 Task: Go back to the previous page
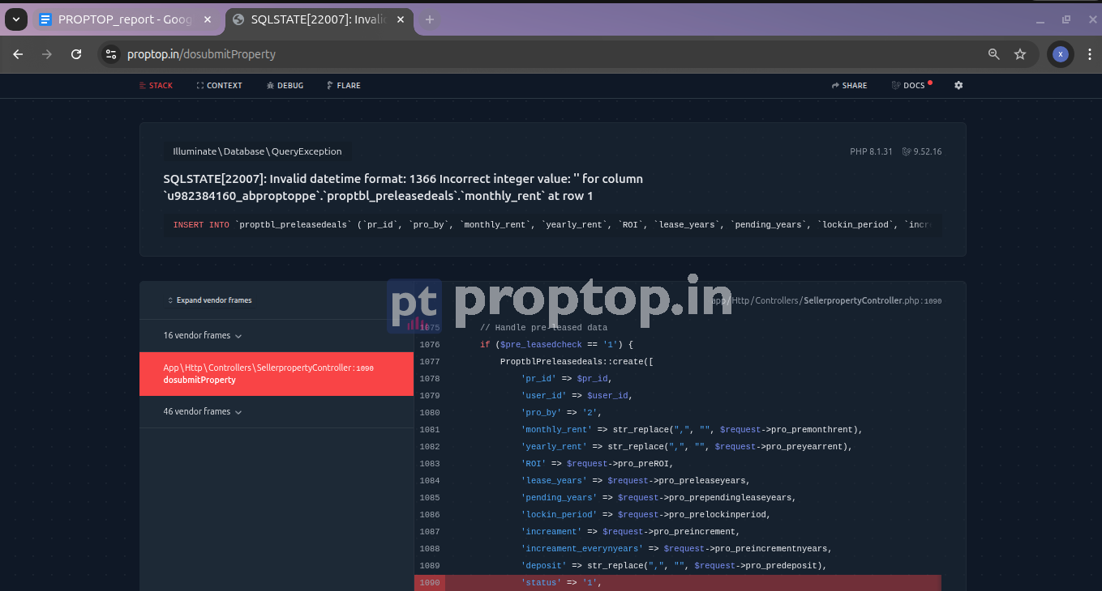click(x=18, y=54)
